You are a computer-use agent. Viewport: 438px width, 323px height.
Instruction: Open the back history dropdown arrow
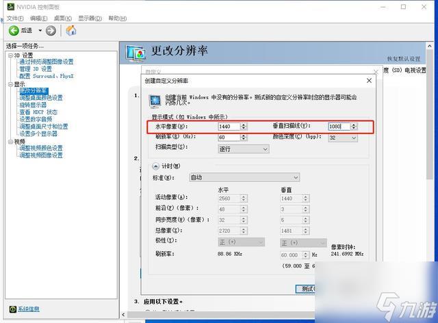tap(40, 30)
